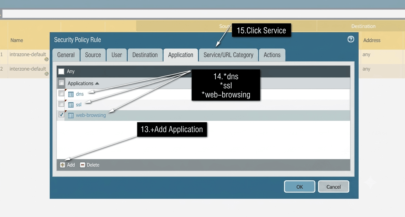
Task: Click the Address column header
Action: [x=372, y=40]
